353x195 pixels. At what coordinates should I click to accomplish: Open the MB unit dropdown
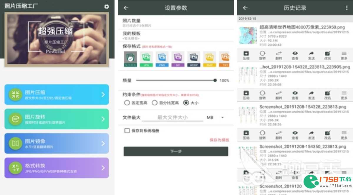216,118
